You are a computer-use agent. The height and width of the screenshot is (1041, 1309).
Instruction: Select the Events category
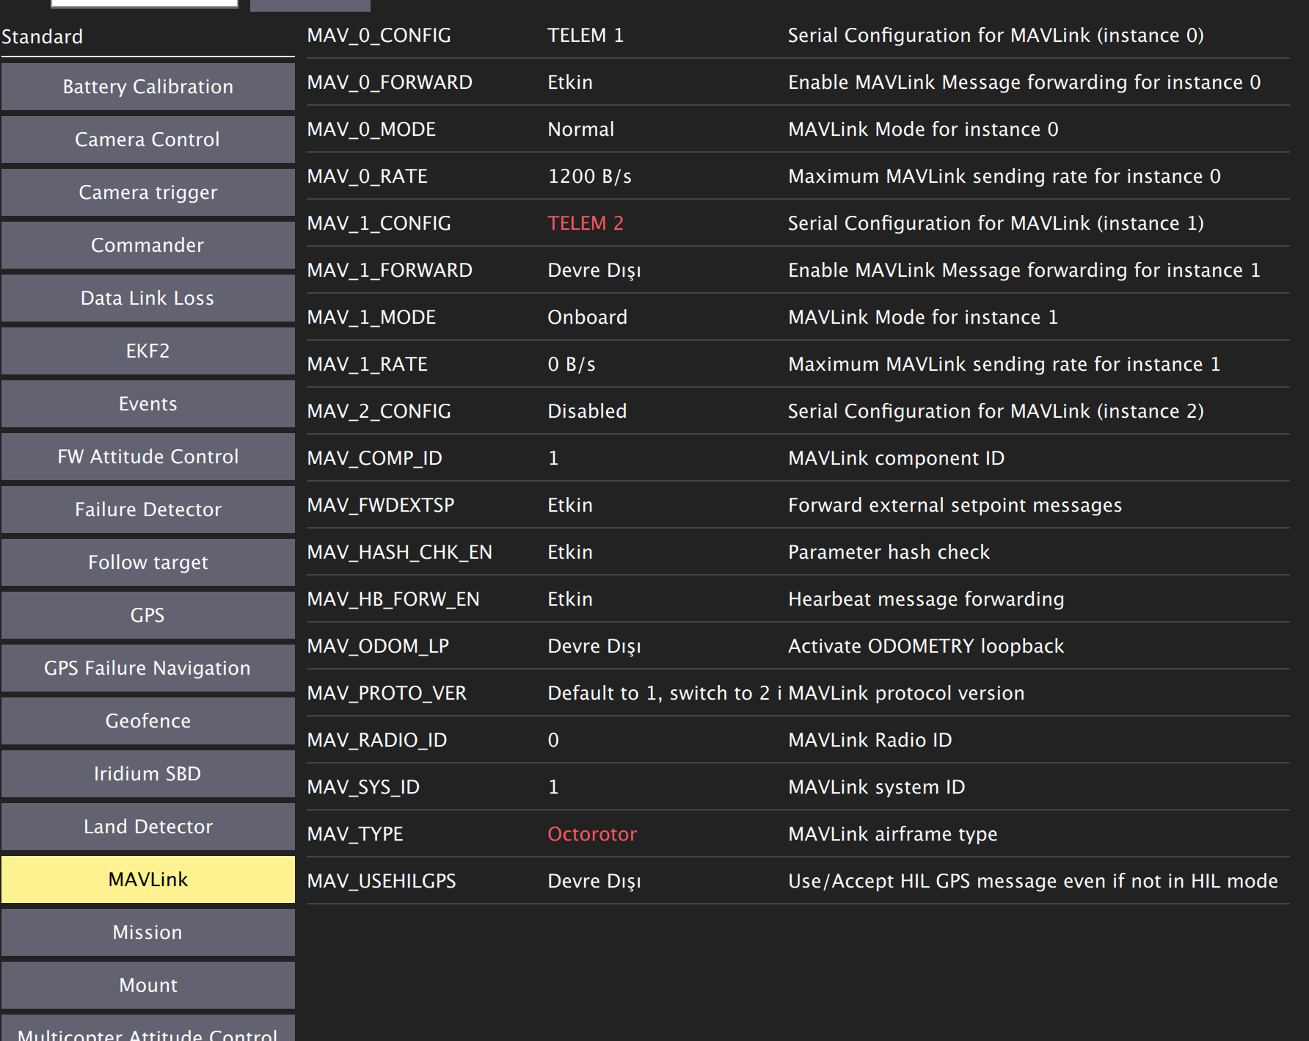(147, 403)
